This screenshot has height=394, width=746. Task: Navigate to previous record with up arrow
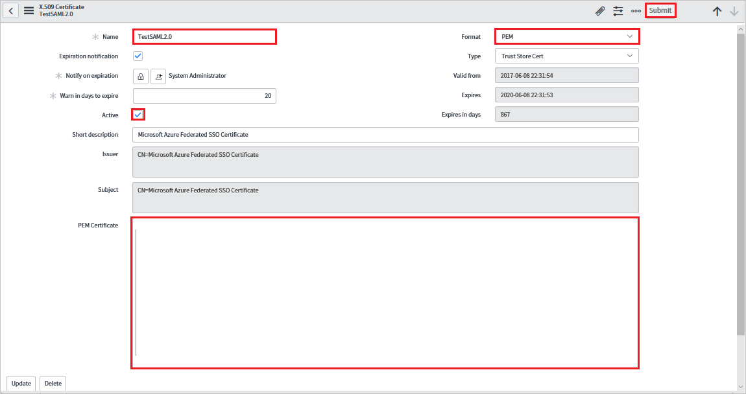pos(717,11)
